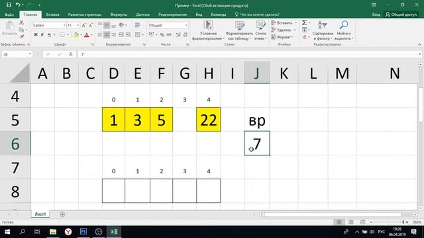Click the Формат cells button
This screenshot has height=238, width=424.
pos(282,37)
